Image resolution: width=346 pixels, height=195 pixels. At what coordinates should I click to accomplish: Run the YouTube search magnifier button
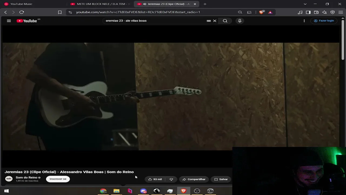coord(225,21)
